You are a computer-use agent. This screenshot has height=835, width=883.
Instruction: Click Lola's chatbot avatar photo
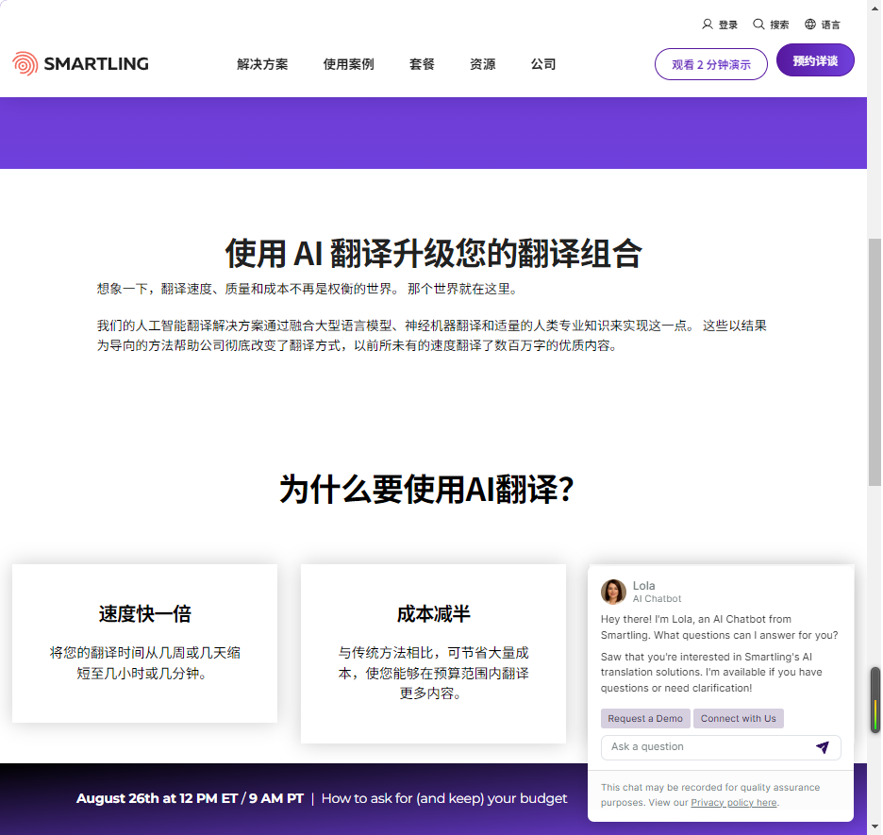pyautogui.click(x=613, y=592)
